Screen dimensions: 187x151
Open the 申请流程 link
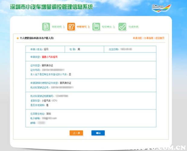tap(137, 38)
